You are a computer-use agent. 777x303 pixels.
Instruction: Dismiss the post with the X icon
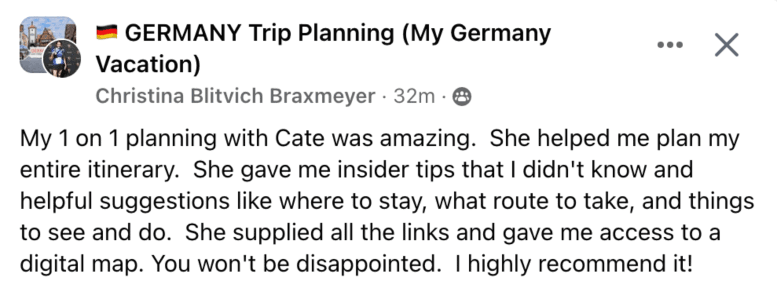point(726,46)
